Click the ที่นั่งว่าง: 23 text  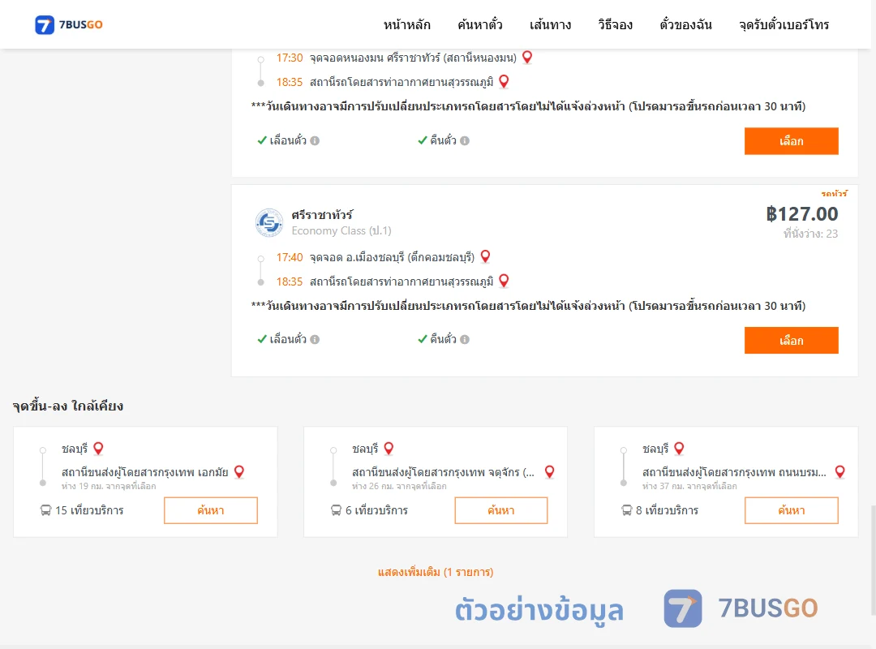810,234
